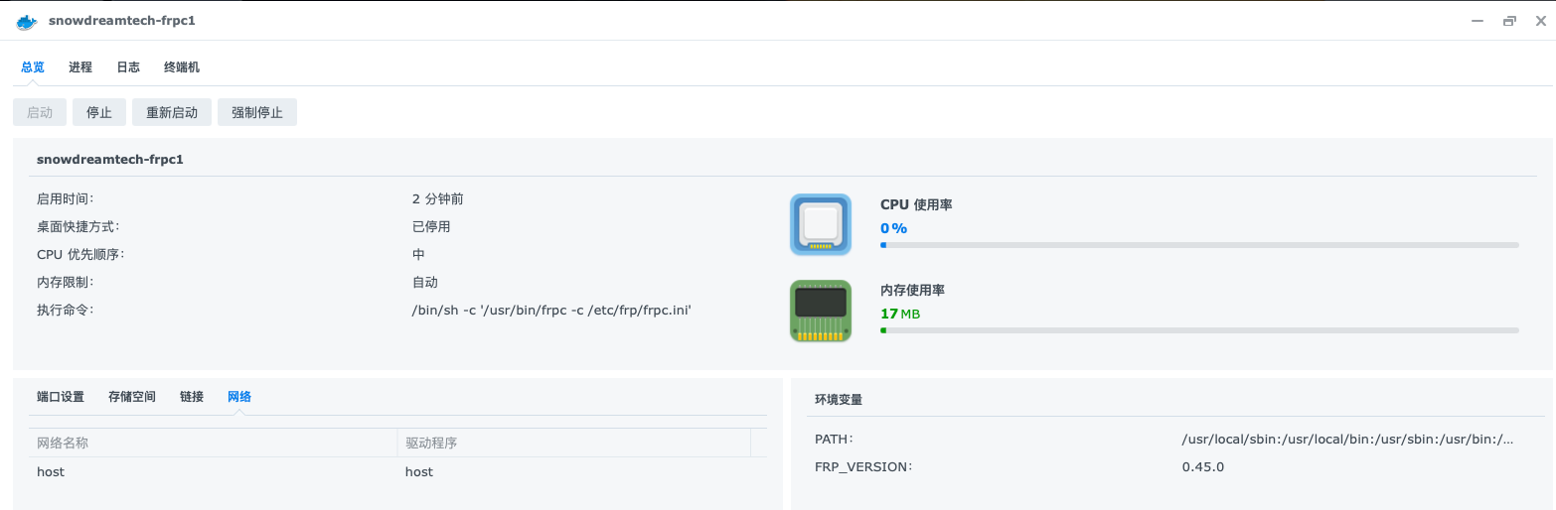Viewport: 1556px width, 510px height.
Task: Click the 重新启动 button
Action: [172, 112]
